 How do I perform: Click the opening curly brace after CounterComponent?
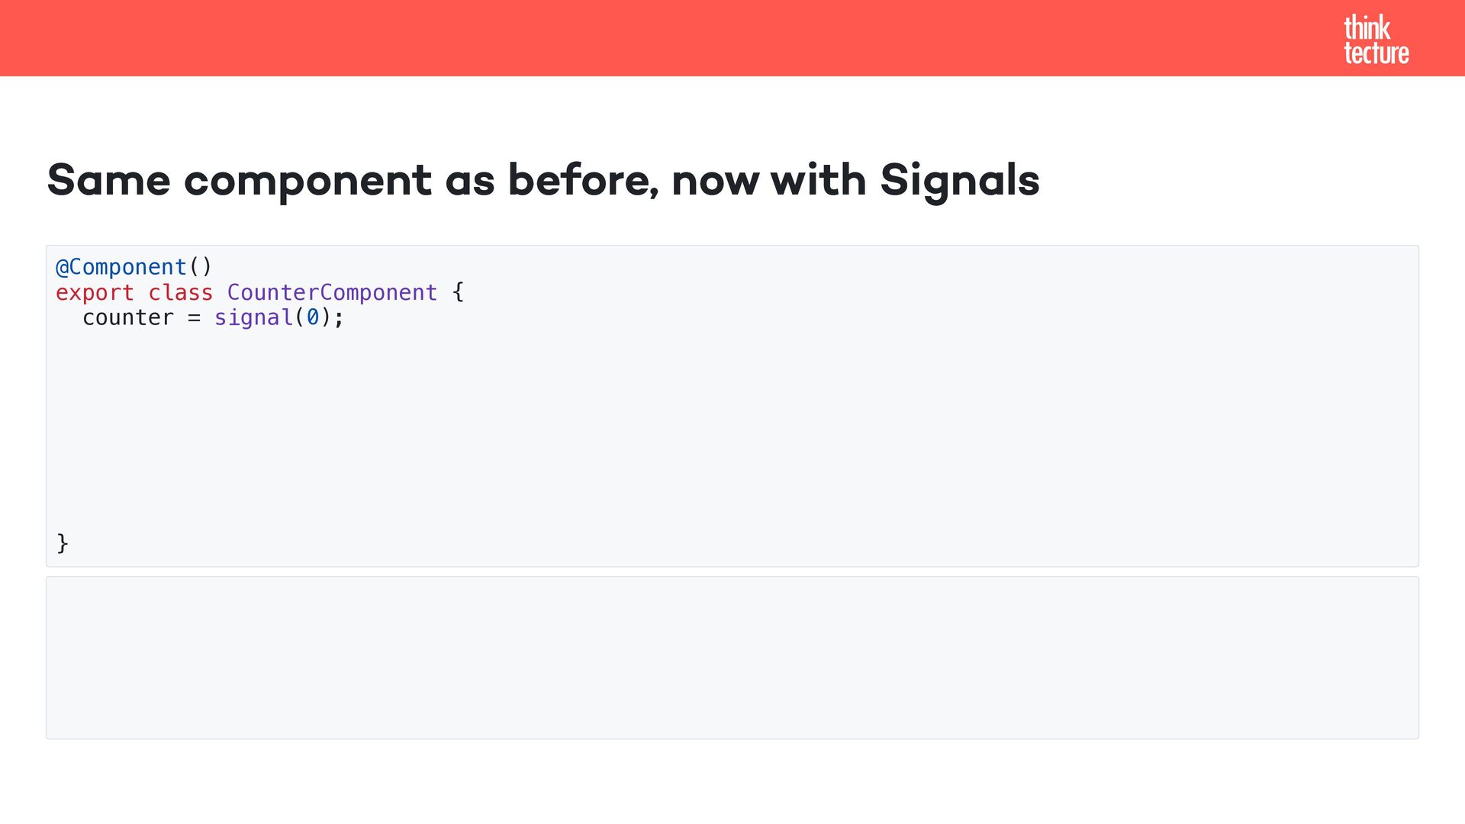pos(458,292)
